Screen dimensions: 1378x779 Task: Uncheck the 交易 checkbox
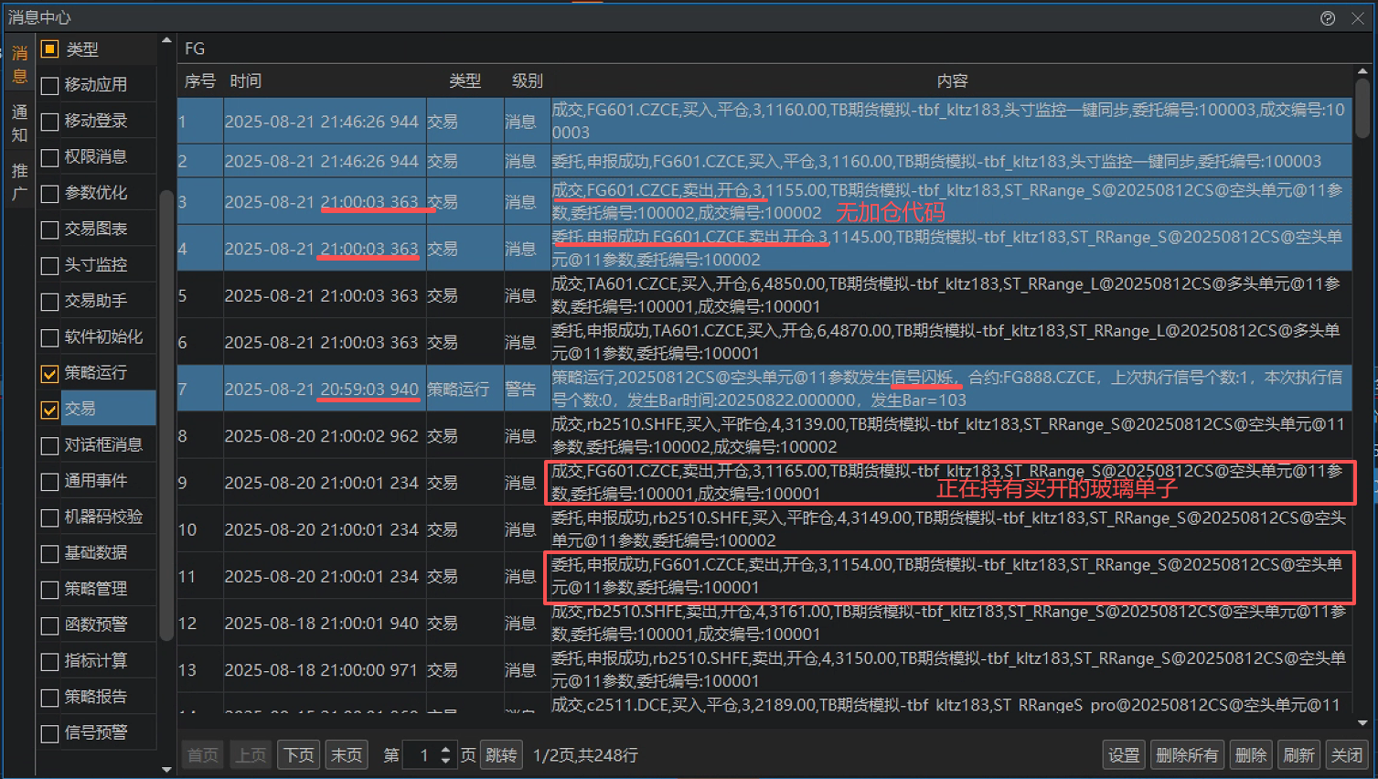pyautogui.click(x=50, y=410)
